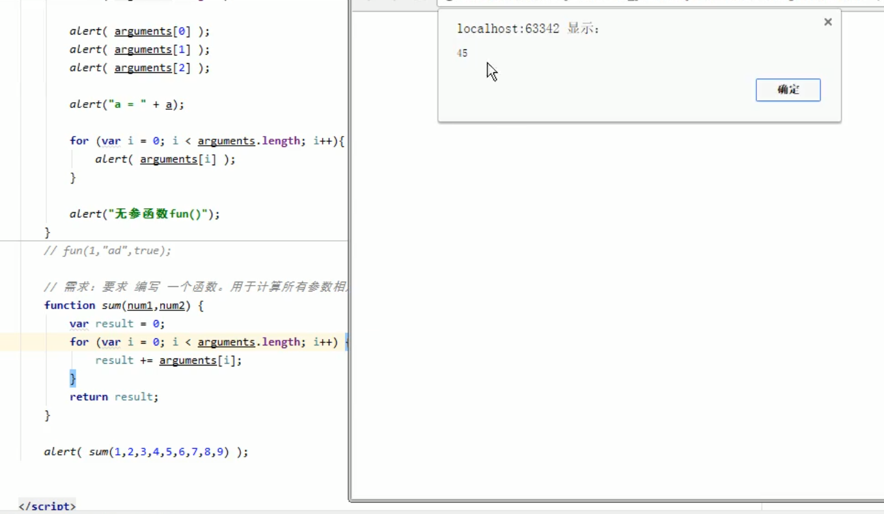Click the result += arguments[i] line
The image size is (884, 514).
click(x=169, y=360)
